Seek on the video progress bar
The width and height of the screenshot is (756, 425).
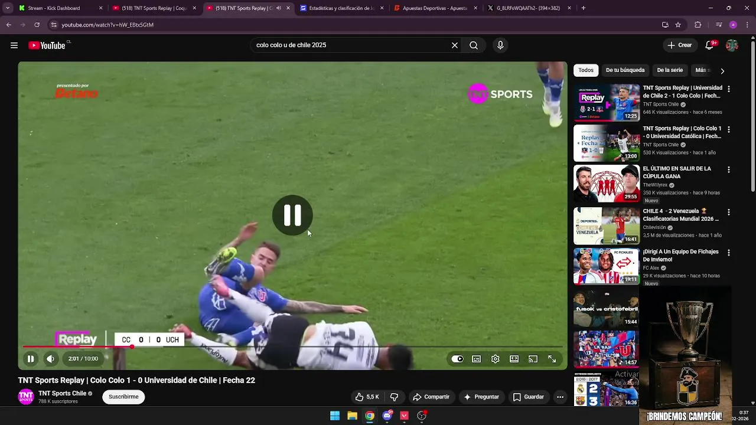point(292,347)
